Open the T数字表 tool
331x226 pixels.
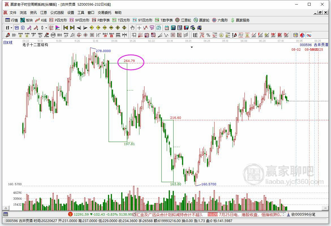pyautogui.click(x=164, y=20)
